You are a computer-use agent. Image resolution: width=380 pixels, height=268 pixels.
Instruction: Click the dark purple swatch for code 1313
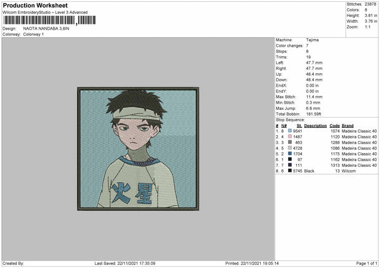290,165
